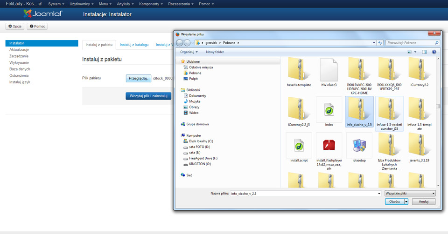Expand the System menu

[x=56, y=4]
